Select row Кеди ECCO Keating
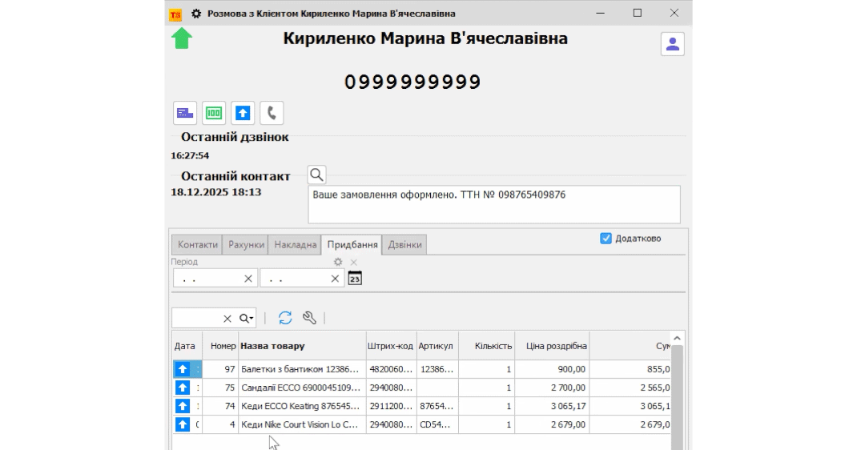The height and width of the screenshot is (450, 857). pyautogui.click(x=422, y=406)
